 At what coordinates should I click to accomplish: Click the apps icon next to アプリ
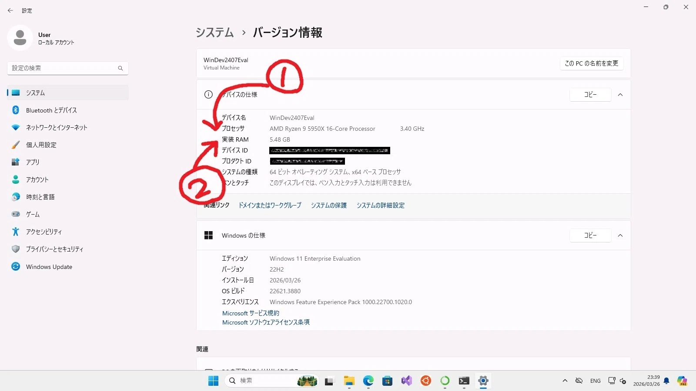[x=16, y=162]
